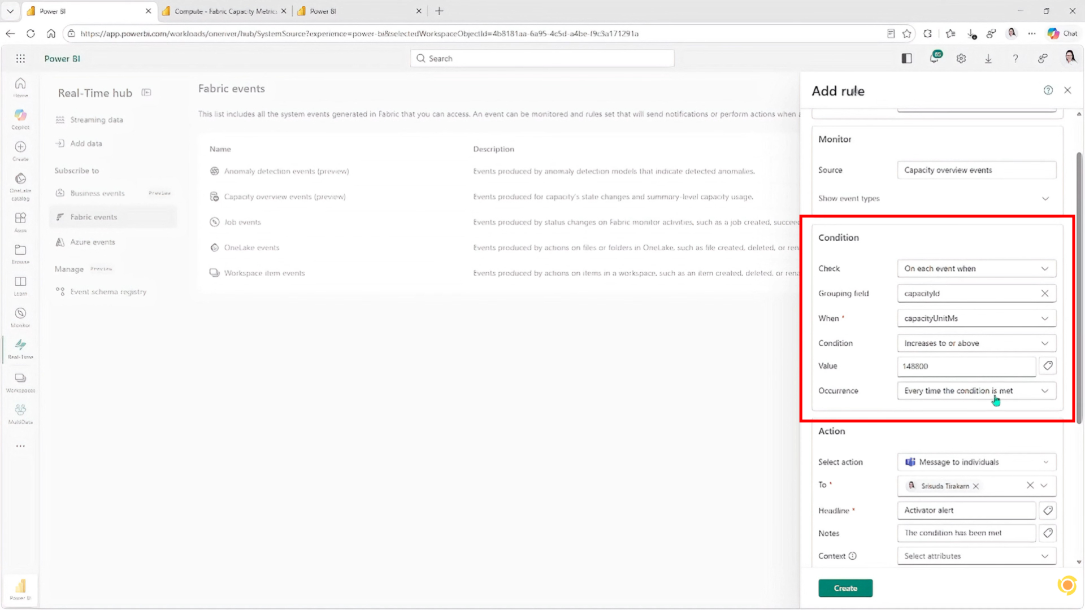Viewport: 1085px width, 610px height.
Task: Open OneLake events row
Action: [251, 247]
